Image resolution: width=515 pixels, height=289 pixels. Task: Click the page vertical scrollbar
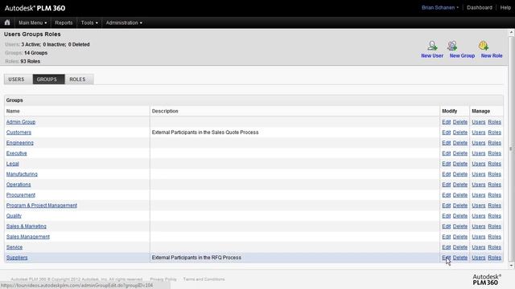pos(511,149)
